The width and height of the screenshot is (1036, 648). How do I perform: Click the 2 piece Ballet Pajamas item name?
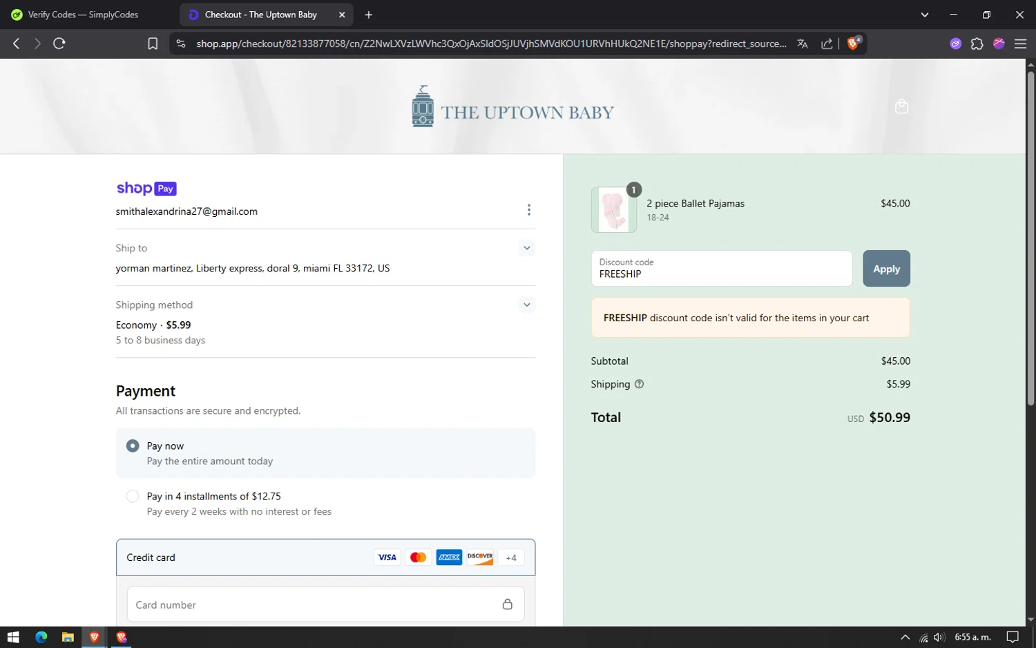pos(696,204)
